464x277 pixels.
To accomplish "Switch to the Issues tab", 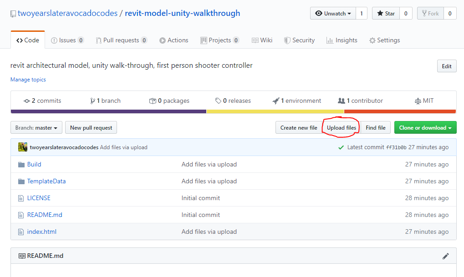I will 67,40.
